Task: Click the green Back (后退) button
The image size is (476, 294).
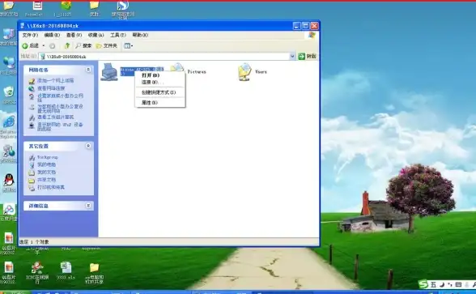Action: click(31, 46)
